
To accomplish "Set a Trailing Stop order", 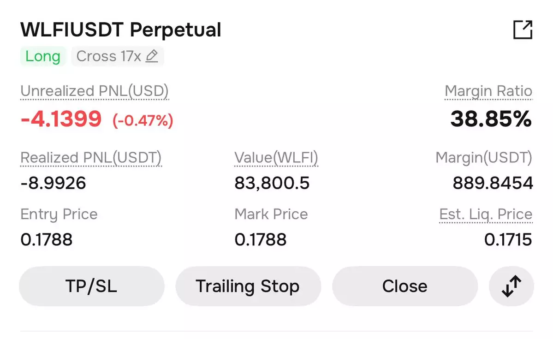I will pyautogui.click(x=248, y=286).
